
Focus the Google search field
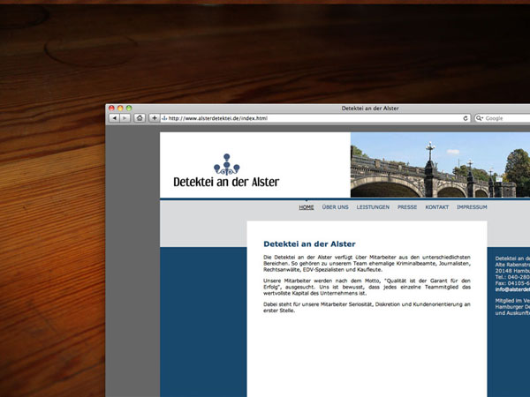pyautogui.click(x=503, y=118)
